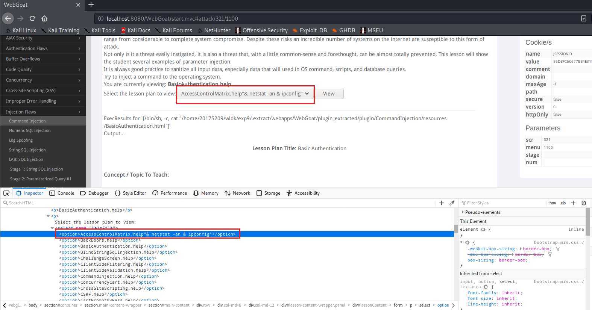The width and height of the screenshot is (592, 310).
Task: Open a new browser tab
Action: [x=91, y=5]
